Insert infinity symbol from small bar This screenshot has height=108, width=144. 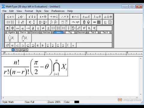click(x=18, y=28)
